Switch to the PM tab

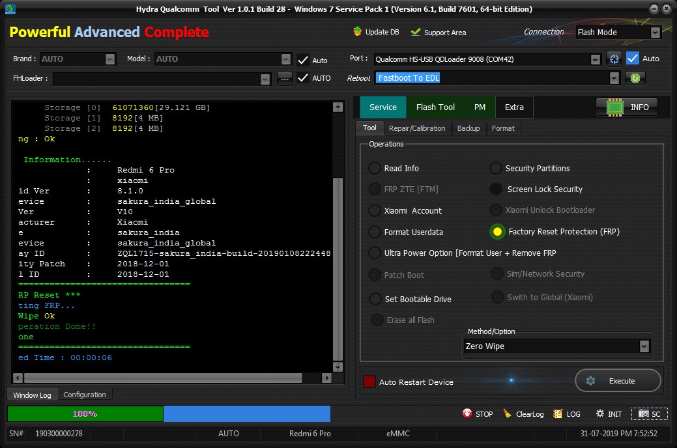[x=480, y=107]
